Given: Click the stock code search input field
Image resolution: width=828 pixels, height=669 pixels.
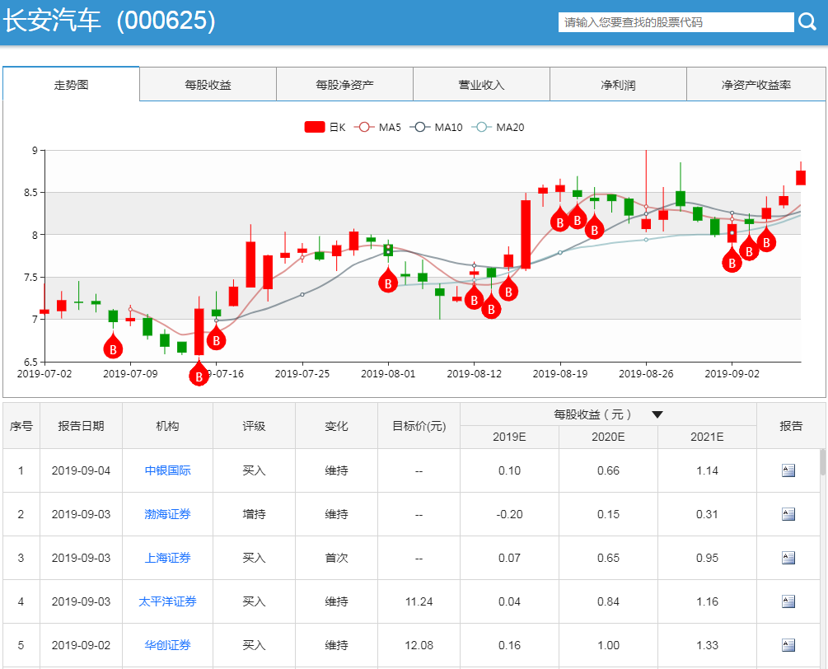Looking at the screenshot, I should pyautogui.click(x=676, y=22).
